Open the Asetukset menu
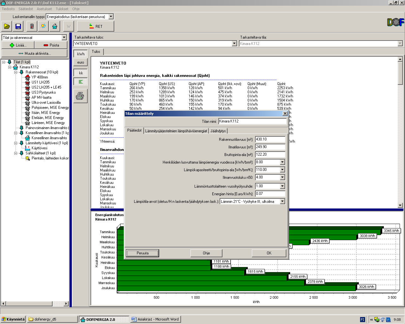 click(x=44, y=9)
